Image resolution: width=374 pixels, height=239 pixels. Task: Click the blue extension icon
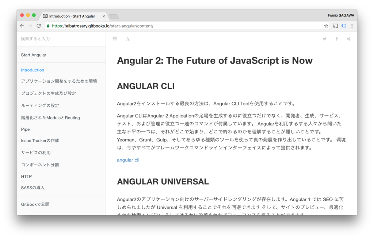tap(344, 26)
